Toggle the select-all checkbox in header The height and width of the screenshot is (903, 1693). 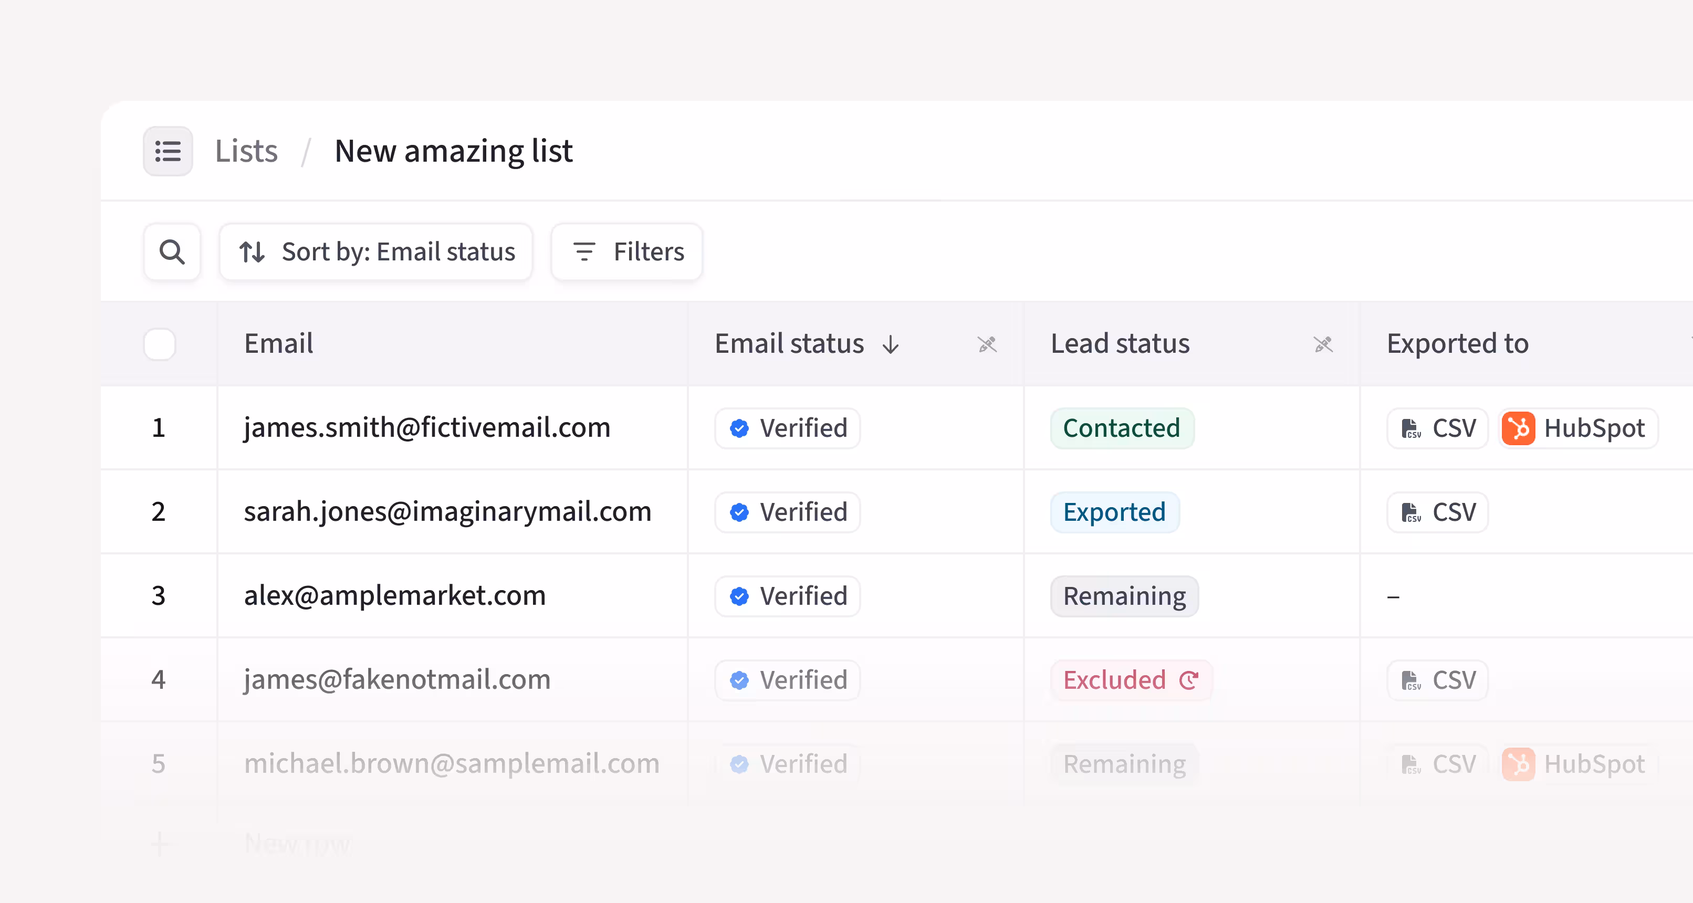pyautogui.click(x=160, y=344)
